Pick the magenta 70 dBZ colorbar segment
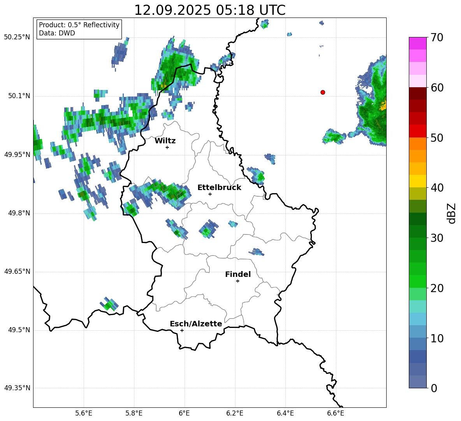The height and width of the screenshot is (421, 461). 417,43
